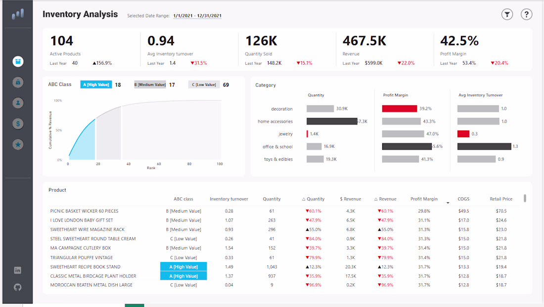Sort by Profit Margin column header
544x307 pixels.
click(x=424, y=199)
